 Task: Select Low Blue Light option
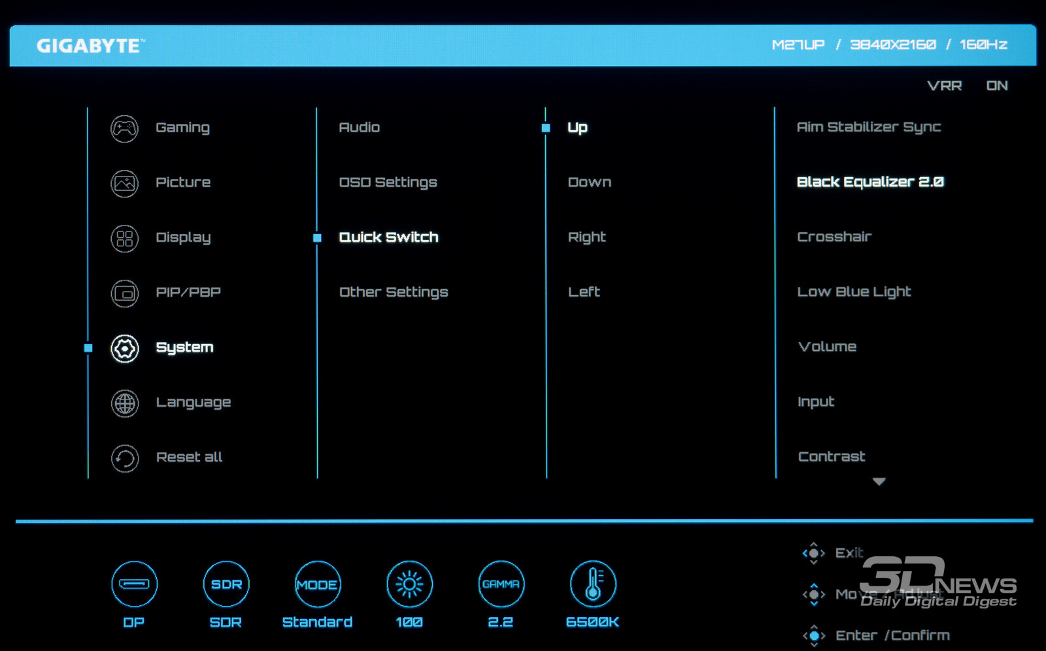pyautogui.click(x=854, y=292)
